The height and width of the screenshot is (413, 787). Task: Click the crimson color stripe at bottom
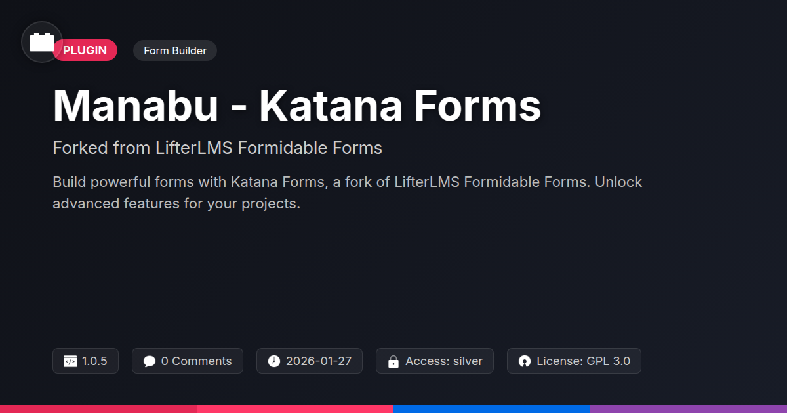(x=98, y=409)
